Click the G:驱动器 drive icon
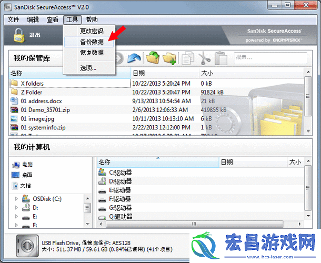The width and height of the screenshot is (321, 263). click(x=102, y=209)
